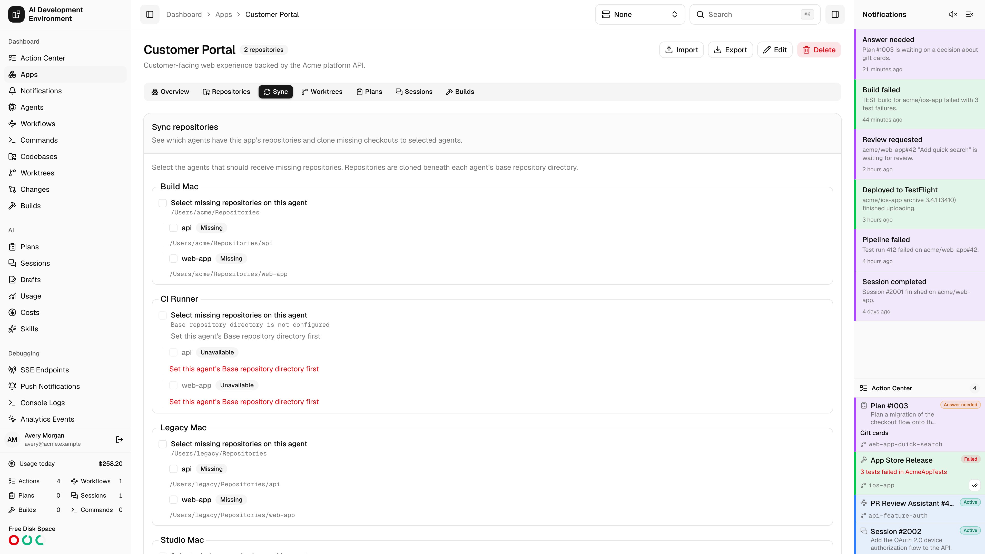Viewport: 985px width, 554px height.
Task: Click the red free disk space ring
Action: (14, 540)
